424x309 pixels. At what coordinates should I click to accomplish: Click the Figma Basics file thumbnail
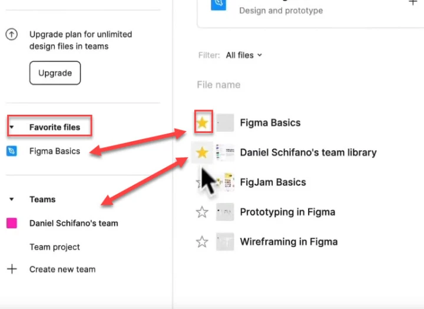click(225, 123)
